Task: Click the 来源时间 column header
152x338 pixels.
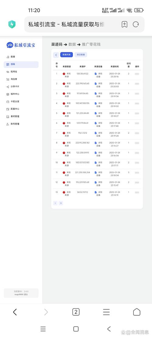Action: (x=115, y=67)
